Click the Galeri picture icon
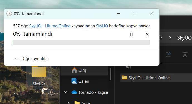 click(74, 81)
